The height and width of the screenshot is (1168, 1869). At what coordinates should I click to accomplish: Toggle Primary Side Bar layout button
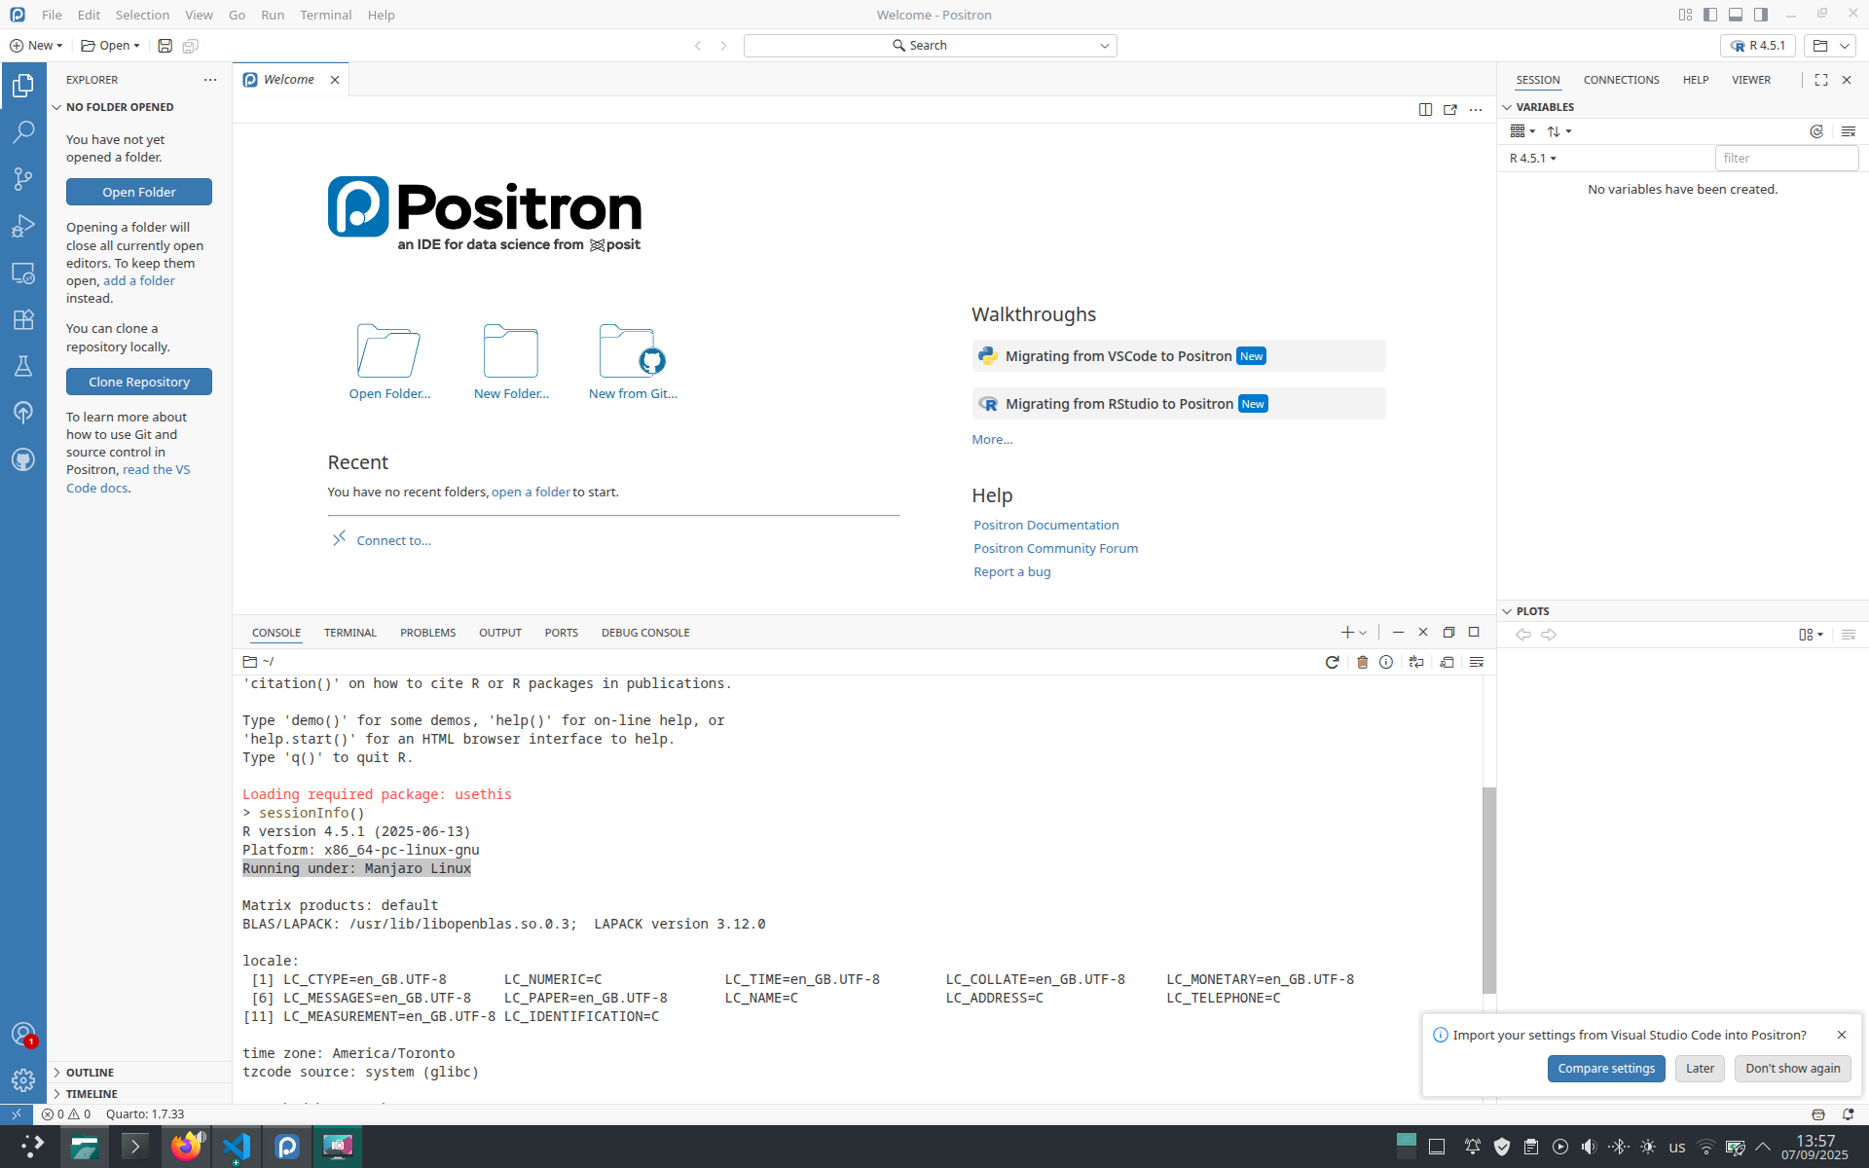click(1710, 15)
